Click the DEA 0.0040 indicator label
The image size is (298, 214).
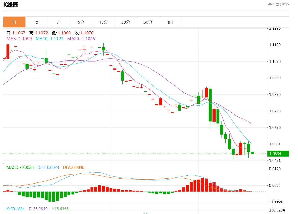[74, 167]
